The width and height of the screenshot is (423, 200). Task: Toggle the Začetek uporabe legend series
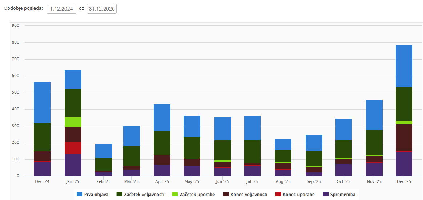click(x=197, y=195)
